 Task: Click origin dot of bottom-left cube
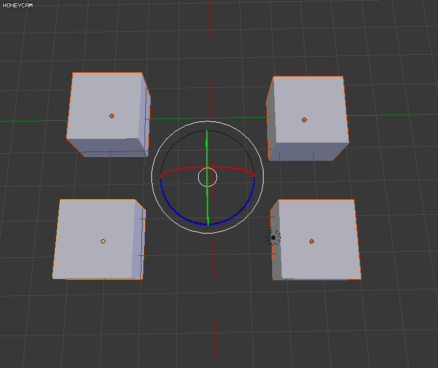(x=103, y=241)
